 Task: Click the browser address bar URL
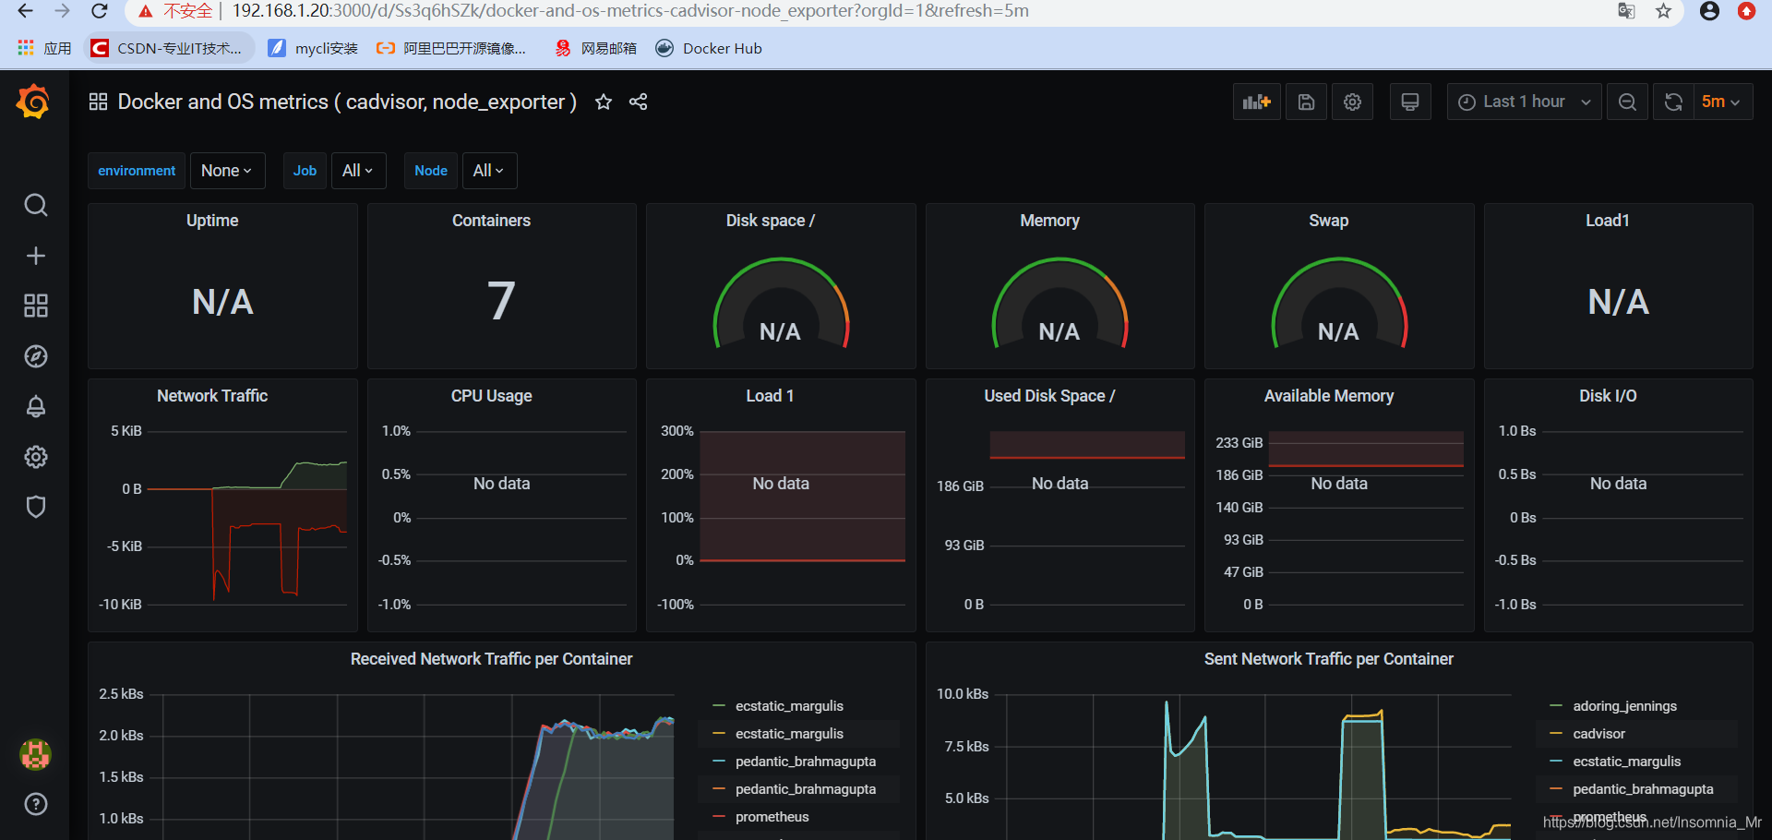pyautogui.click(x=630, y=11)
